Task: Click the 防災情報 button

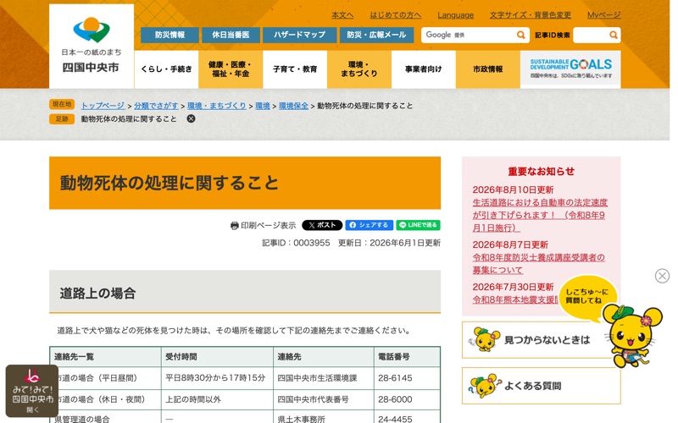Action: point(170,35)
